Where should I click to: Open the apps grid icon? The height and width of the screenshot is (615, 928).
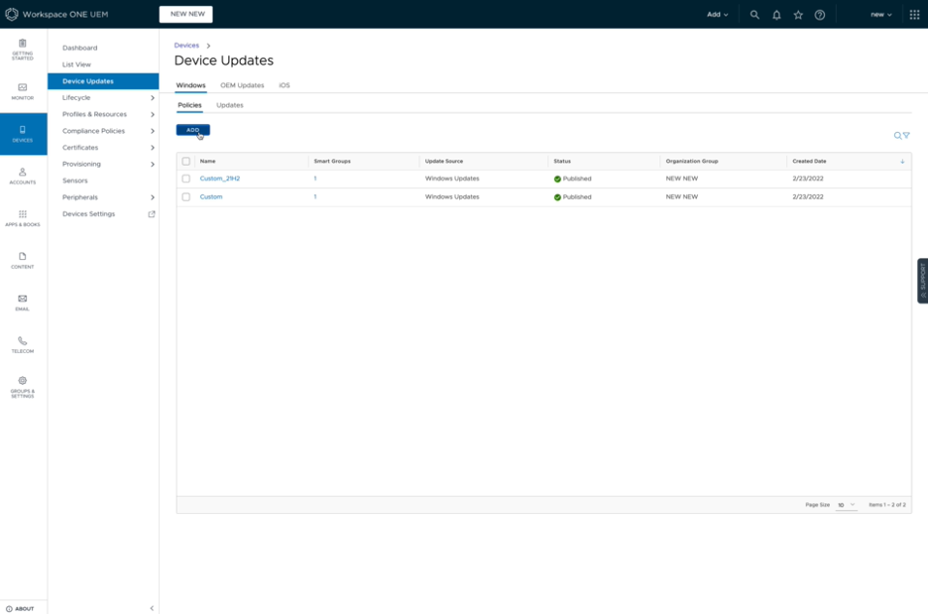pos(913,15)
